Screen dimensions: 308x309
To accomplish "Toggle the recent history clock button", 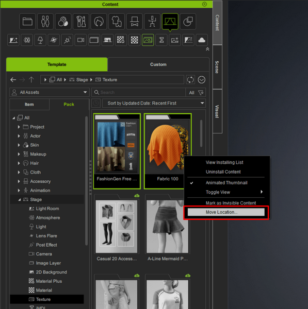I will coord(96,104).
